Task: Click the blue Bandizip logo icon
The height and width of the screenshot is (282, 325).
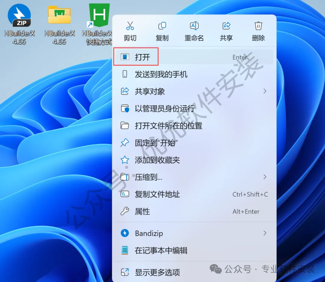Action: [125, 233]
